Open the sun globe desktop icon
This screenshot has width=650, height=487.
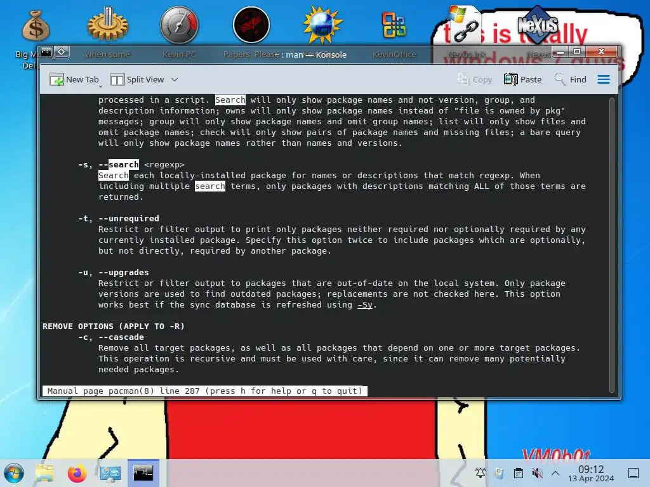pos(322,25)
